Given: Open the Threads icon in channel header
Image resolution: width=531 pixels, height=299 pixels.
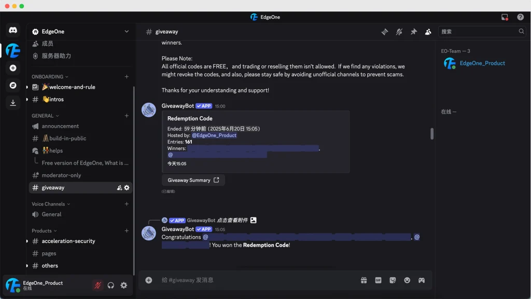Looking at the screenshot, I should [385, 32].
